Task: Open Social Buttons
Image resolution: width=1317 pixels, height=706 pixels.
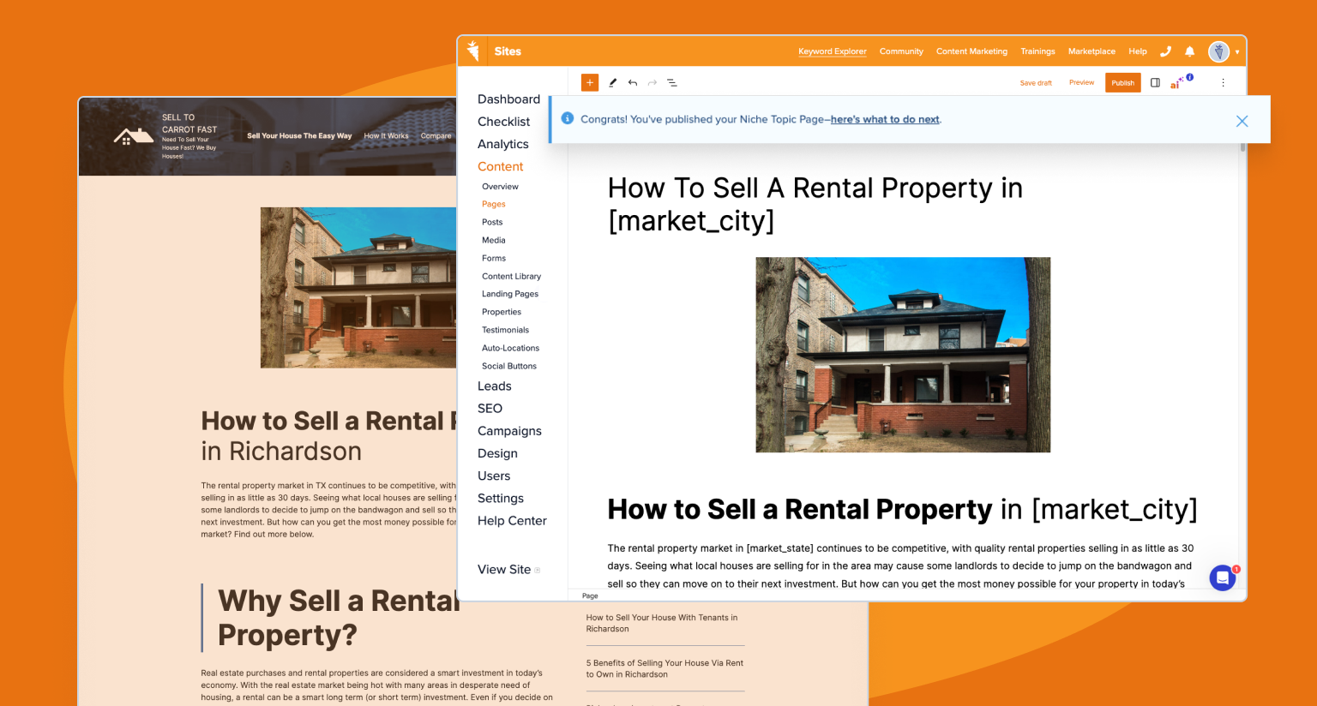Action: [508, 366]
